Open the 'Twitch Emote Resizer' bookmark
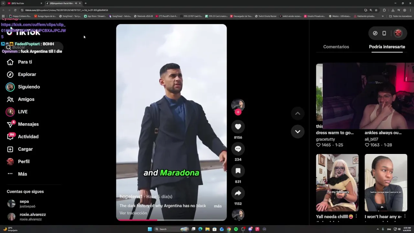 pyautogui.click(x=266, y=16)
